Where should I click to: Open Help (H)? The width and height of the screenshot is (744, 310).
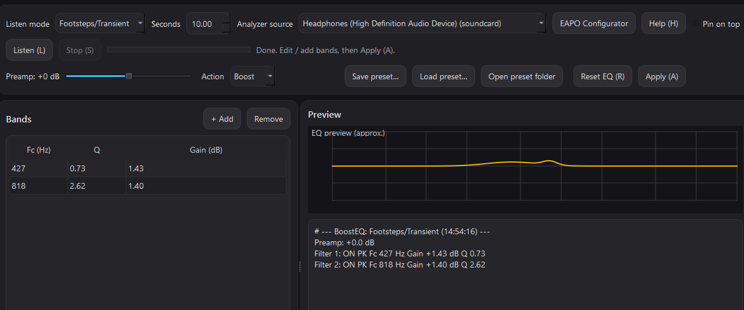click(664, 24)
